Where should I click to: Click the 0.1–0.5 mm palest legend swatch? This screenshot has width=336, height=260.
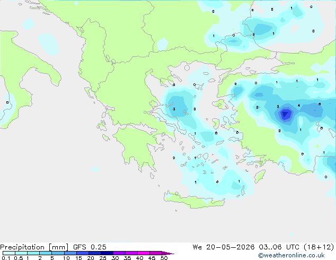pos(9,253)
